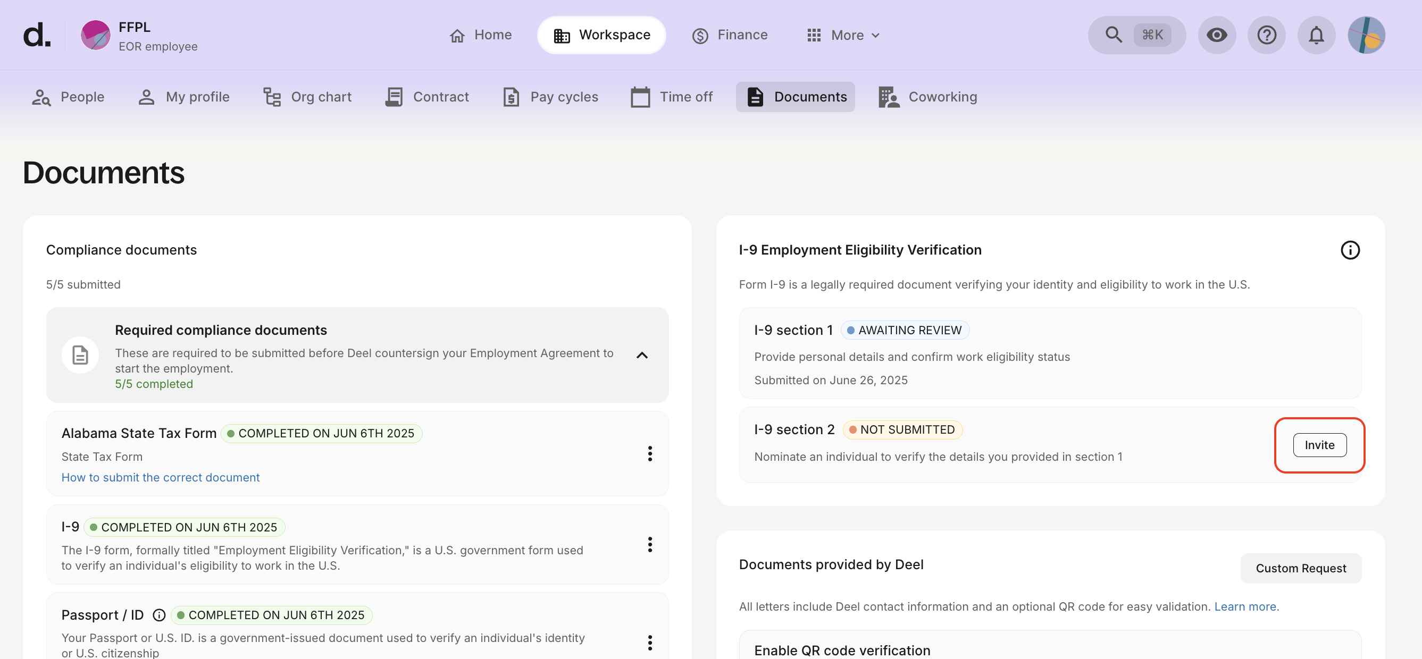1422x659 pixels.
Task: Open the More navigation dropdown
Action: tap(842, 35)
